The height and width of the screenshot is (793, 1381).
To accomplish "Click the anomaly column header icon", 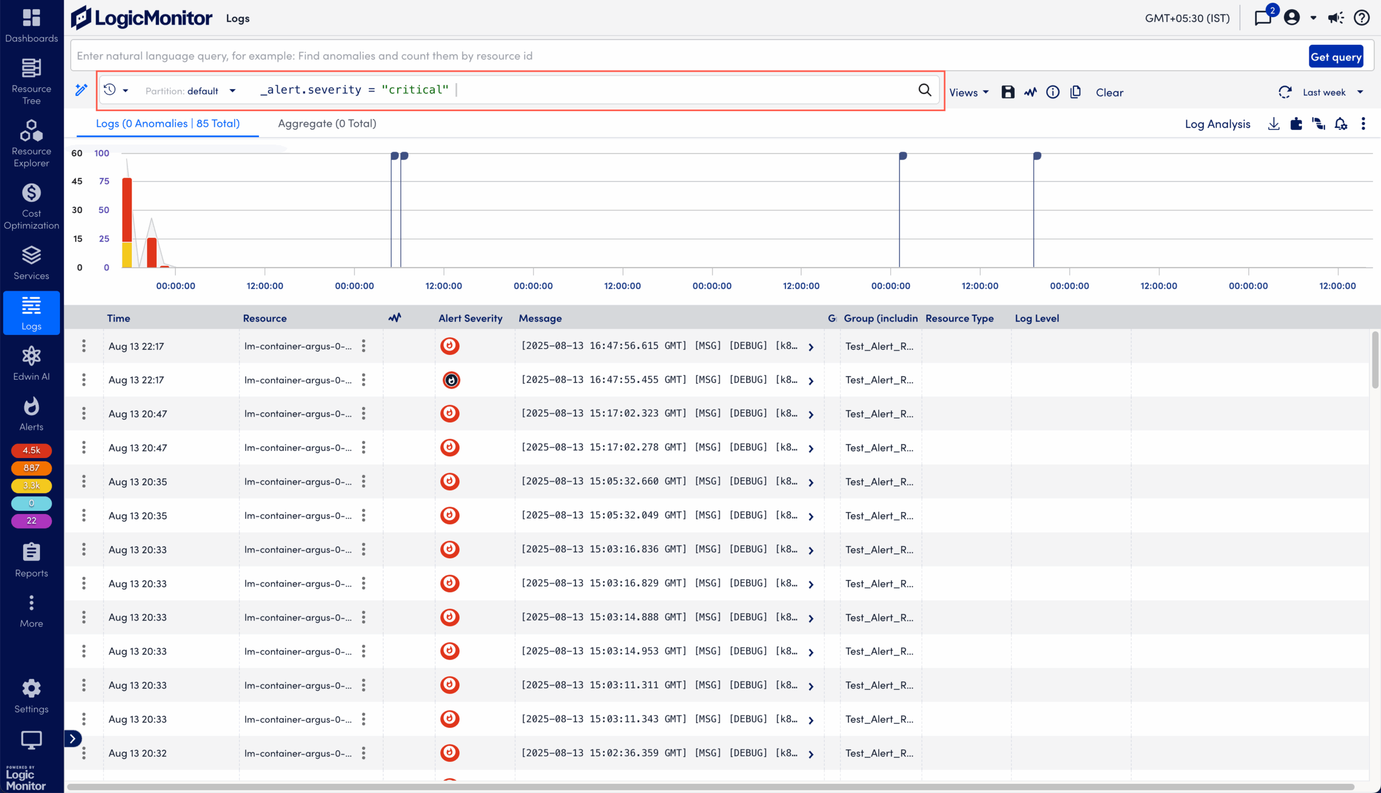I will tap(394, 318).
